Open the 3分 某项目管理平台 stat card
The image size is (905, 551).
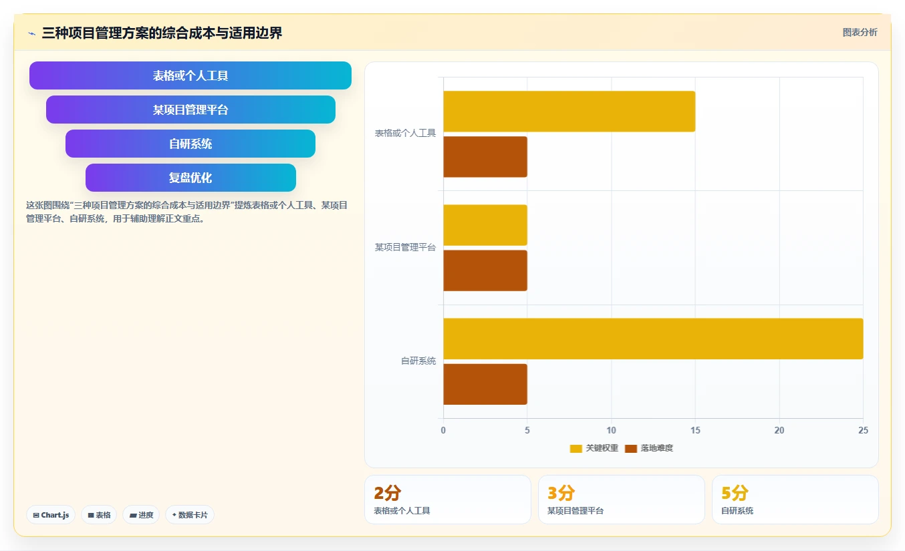(622, 500)
